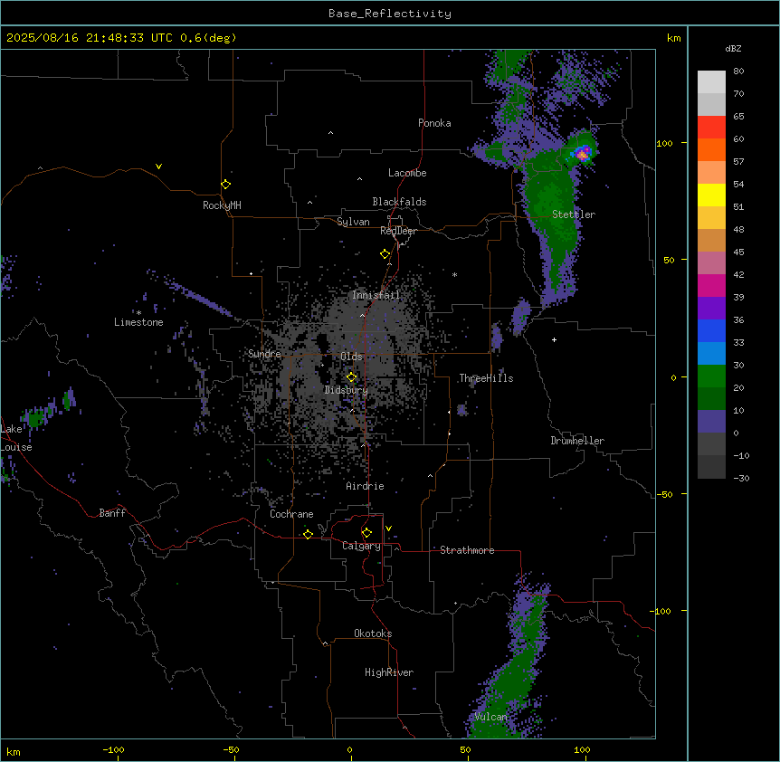Screen dimensions: 780x762
Task: Select the yellow diamond between Olds and Didsbury
Action: [x=352, y=377]
